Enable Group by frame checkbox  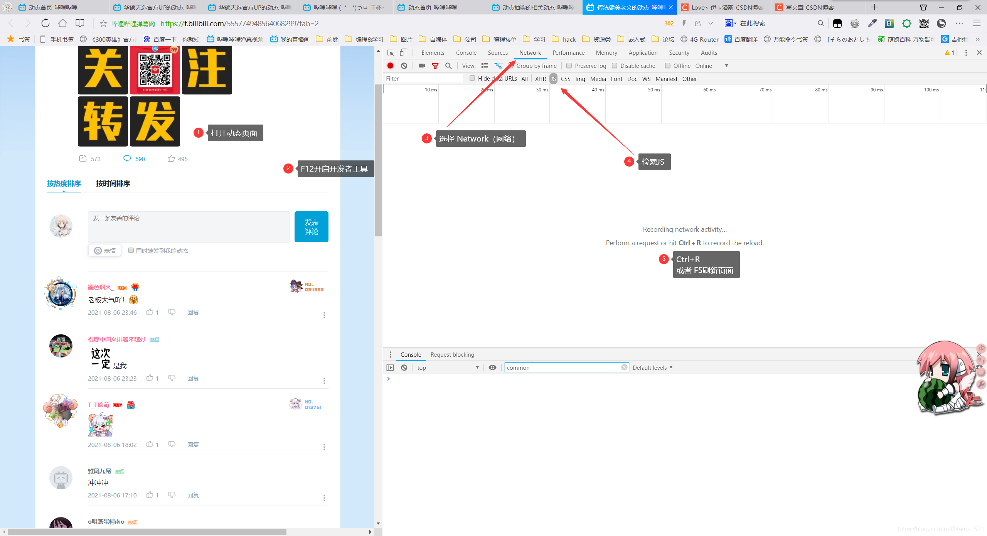(511, 66)
